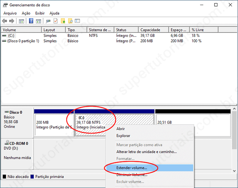
Task: Open the Ajuda menu
Action: tap(54, 13)
